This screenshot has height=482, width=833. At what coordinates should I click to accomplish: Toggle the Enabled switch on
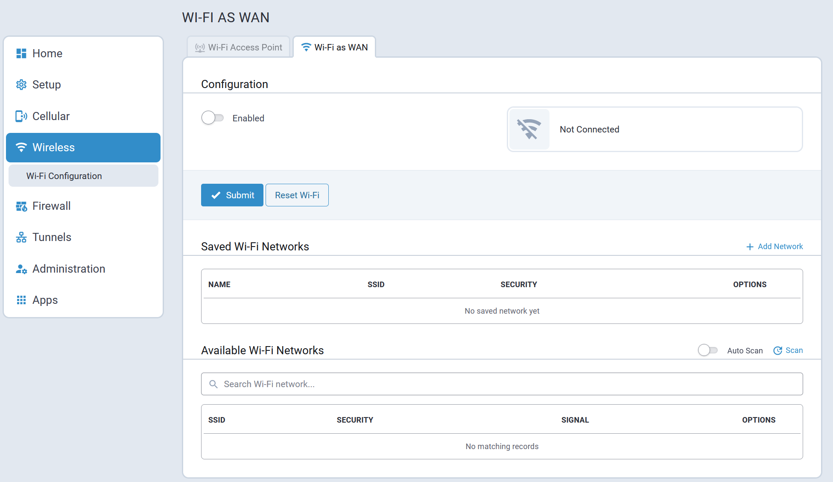213,118
